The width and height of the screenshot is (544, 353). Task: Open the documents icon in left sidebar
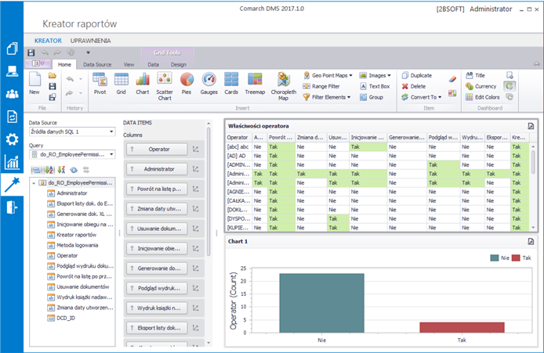point(12,49)
